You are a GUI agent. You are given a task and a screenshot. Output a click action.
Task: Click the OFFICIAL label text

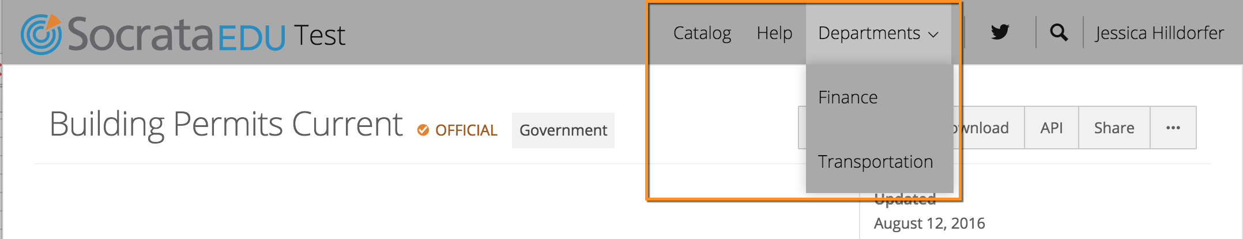[x=466, y=130]
